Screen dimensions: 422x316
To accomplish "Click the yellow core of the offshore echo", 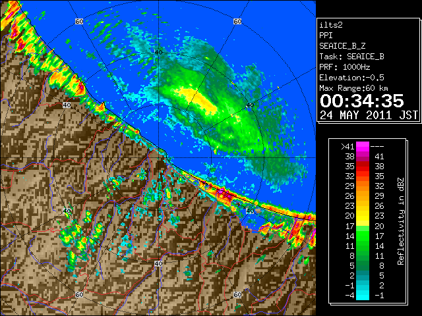I will point(198,99).
